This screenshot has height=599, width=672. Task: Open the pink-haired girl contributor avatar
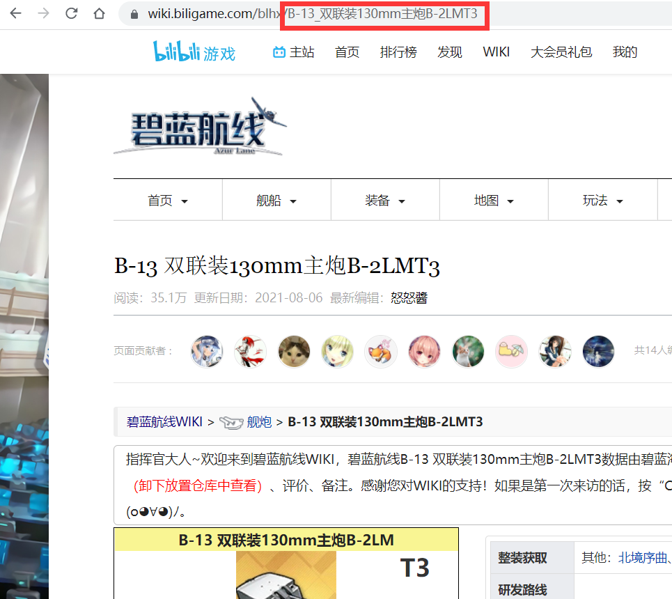pyautogui.click(x=424, y=352)
